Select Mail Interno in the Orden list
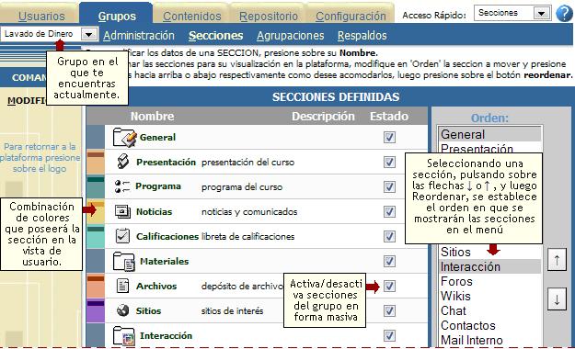The width and height of the screenshot is (575, 349). [489, 340]
